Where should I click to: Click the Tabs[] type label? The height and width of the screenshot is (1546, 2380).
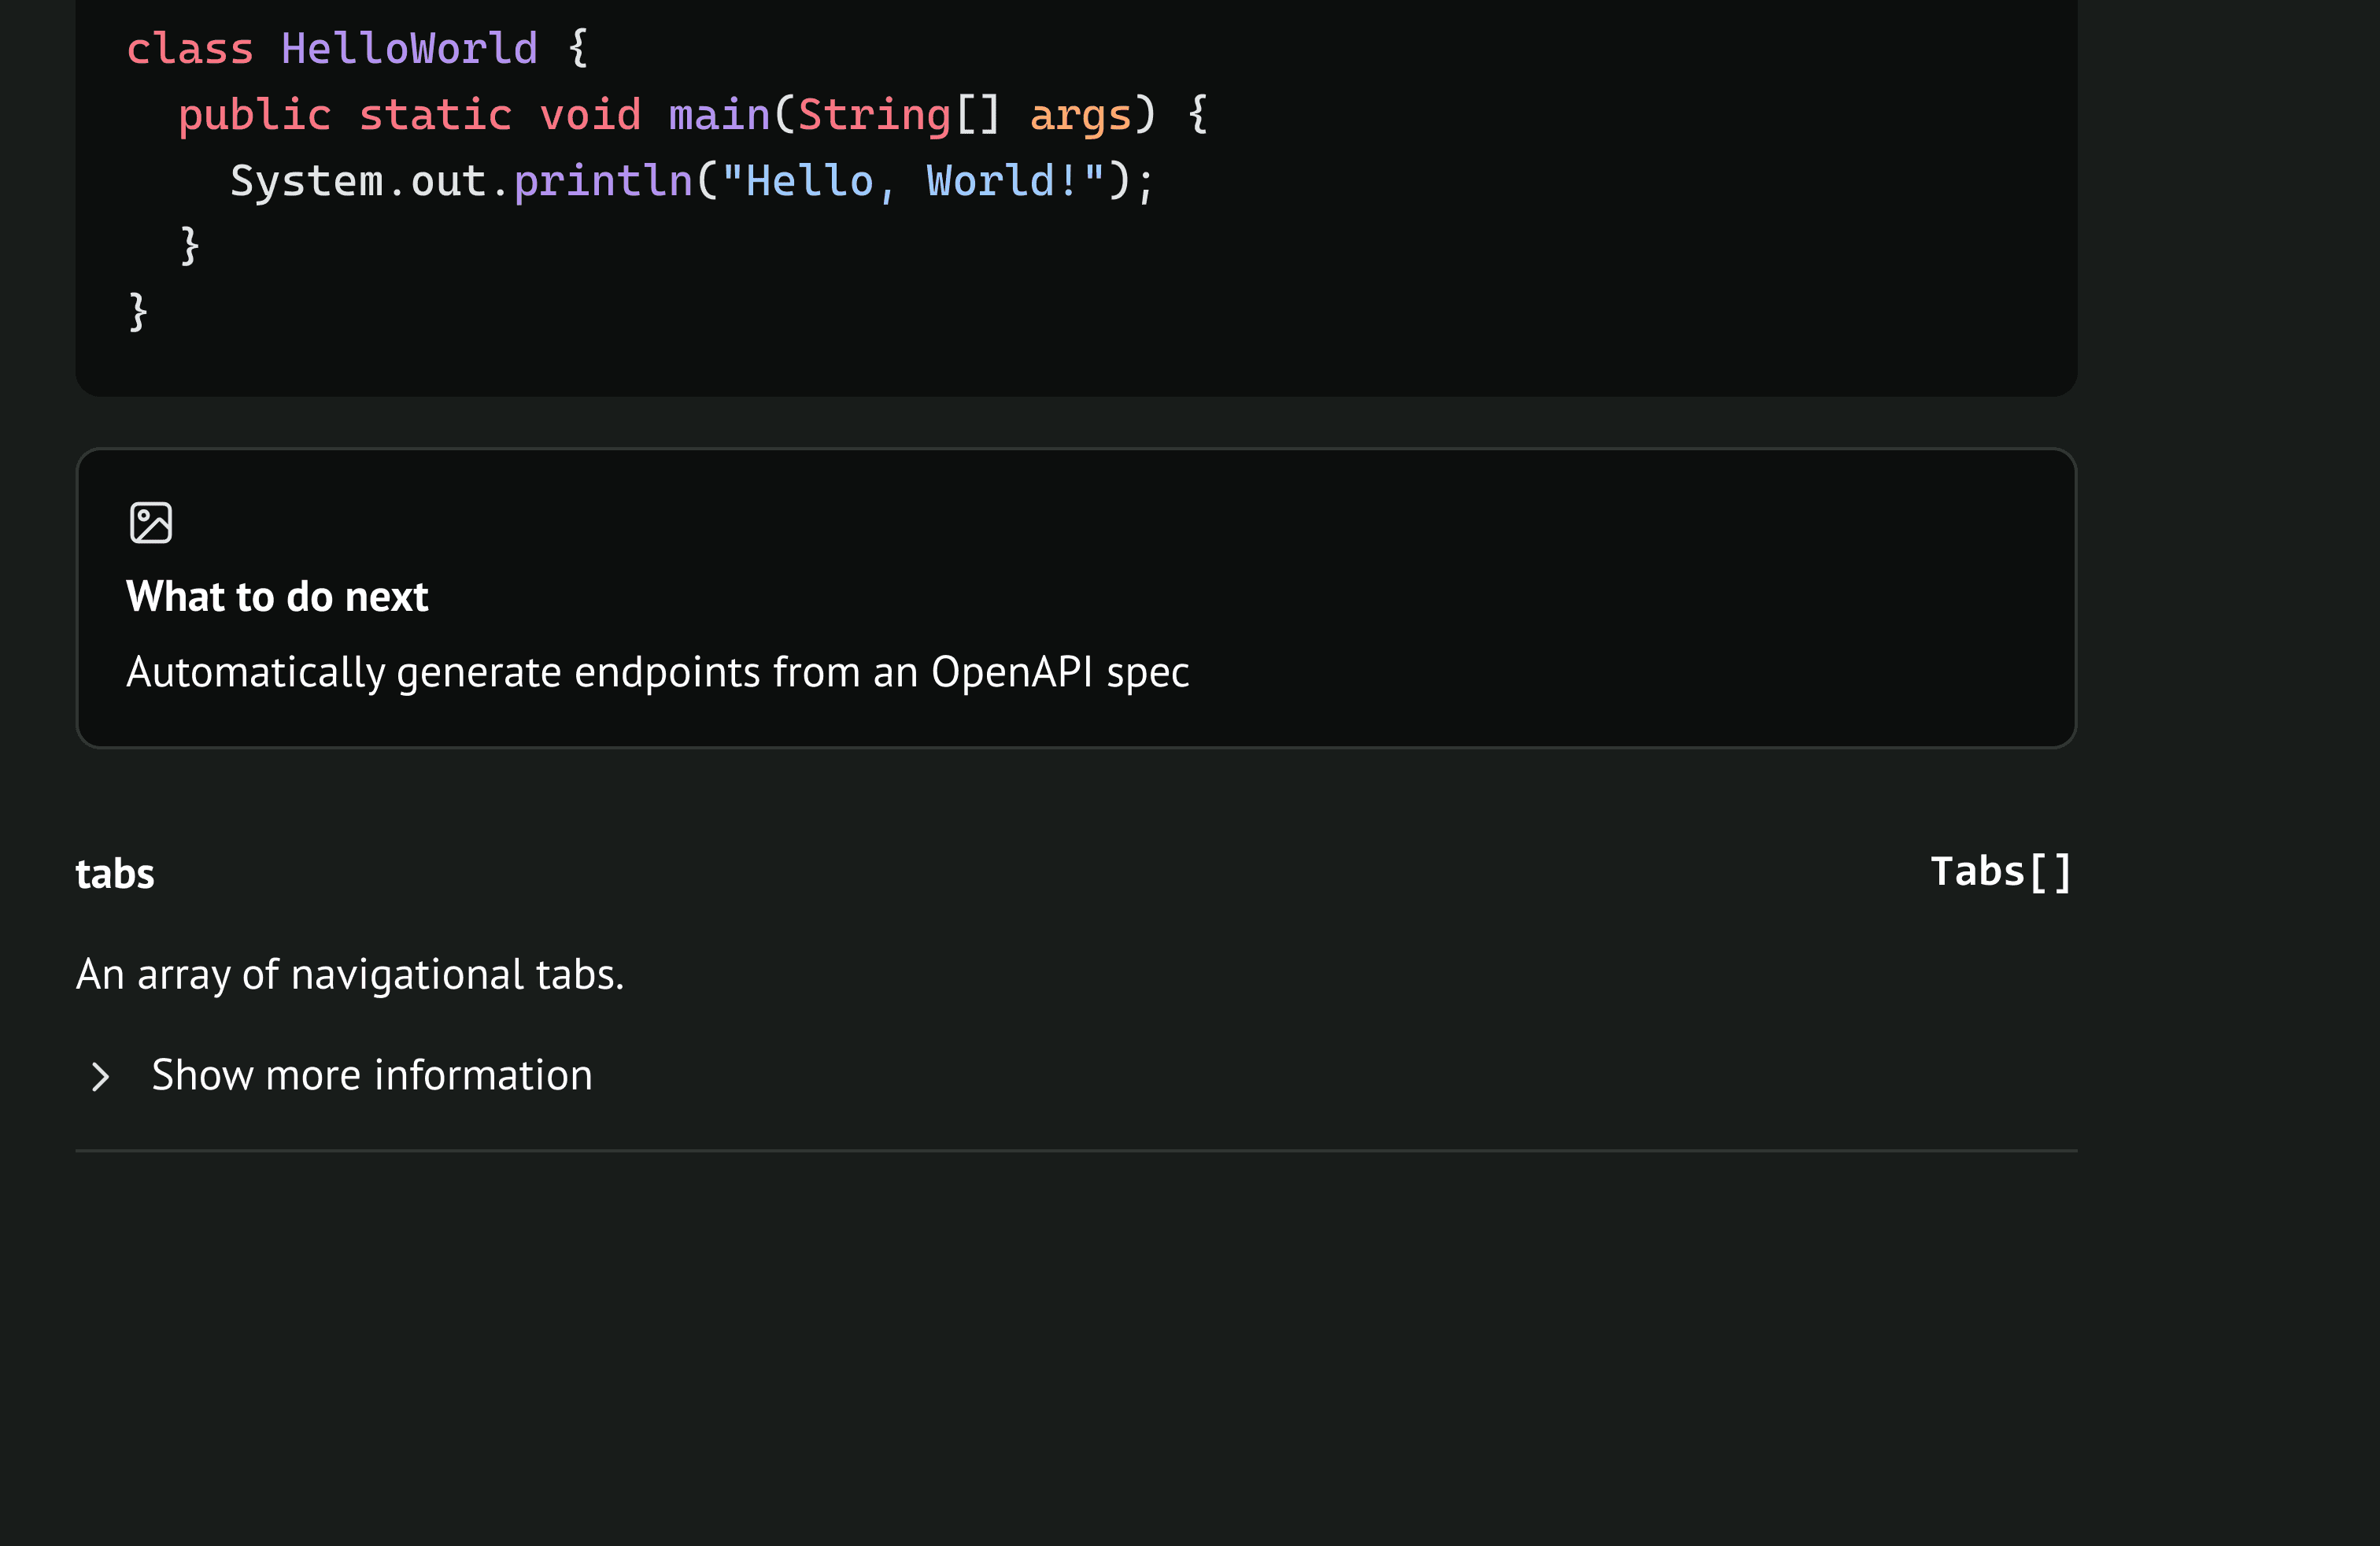point(2000,872)
